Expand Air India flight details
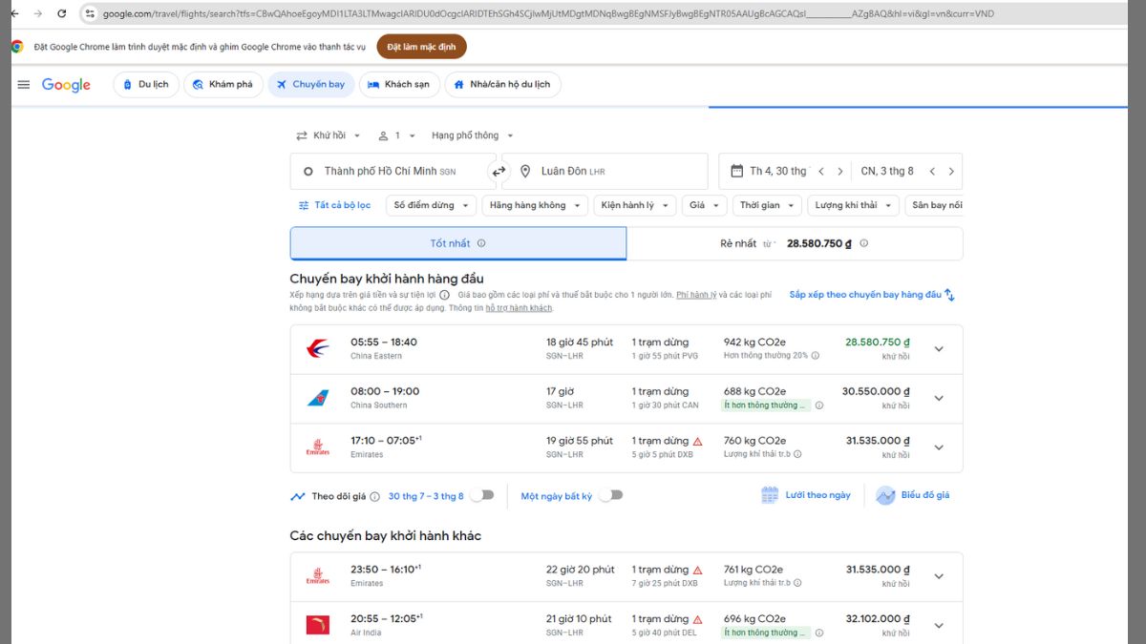 [939, 625]
